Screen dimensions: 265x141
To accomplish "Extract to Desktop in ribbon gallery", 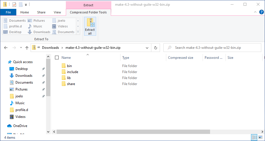I will pyautogui.click(x=12, y=32).
